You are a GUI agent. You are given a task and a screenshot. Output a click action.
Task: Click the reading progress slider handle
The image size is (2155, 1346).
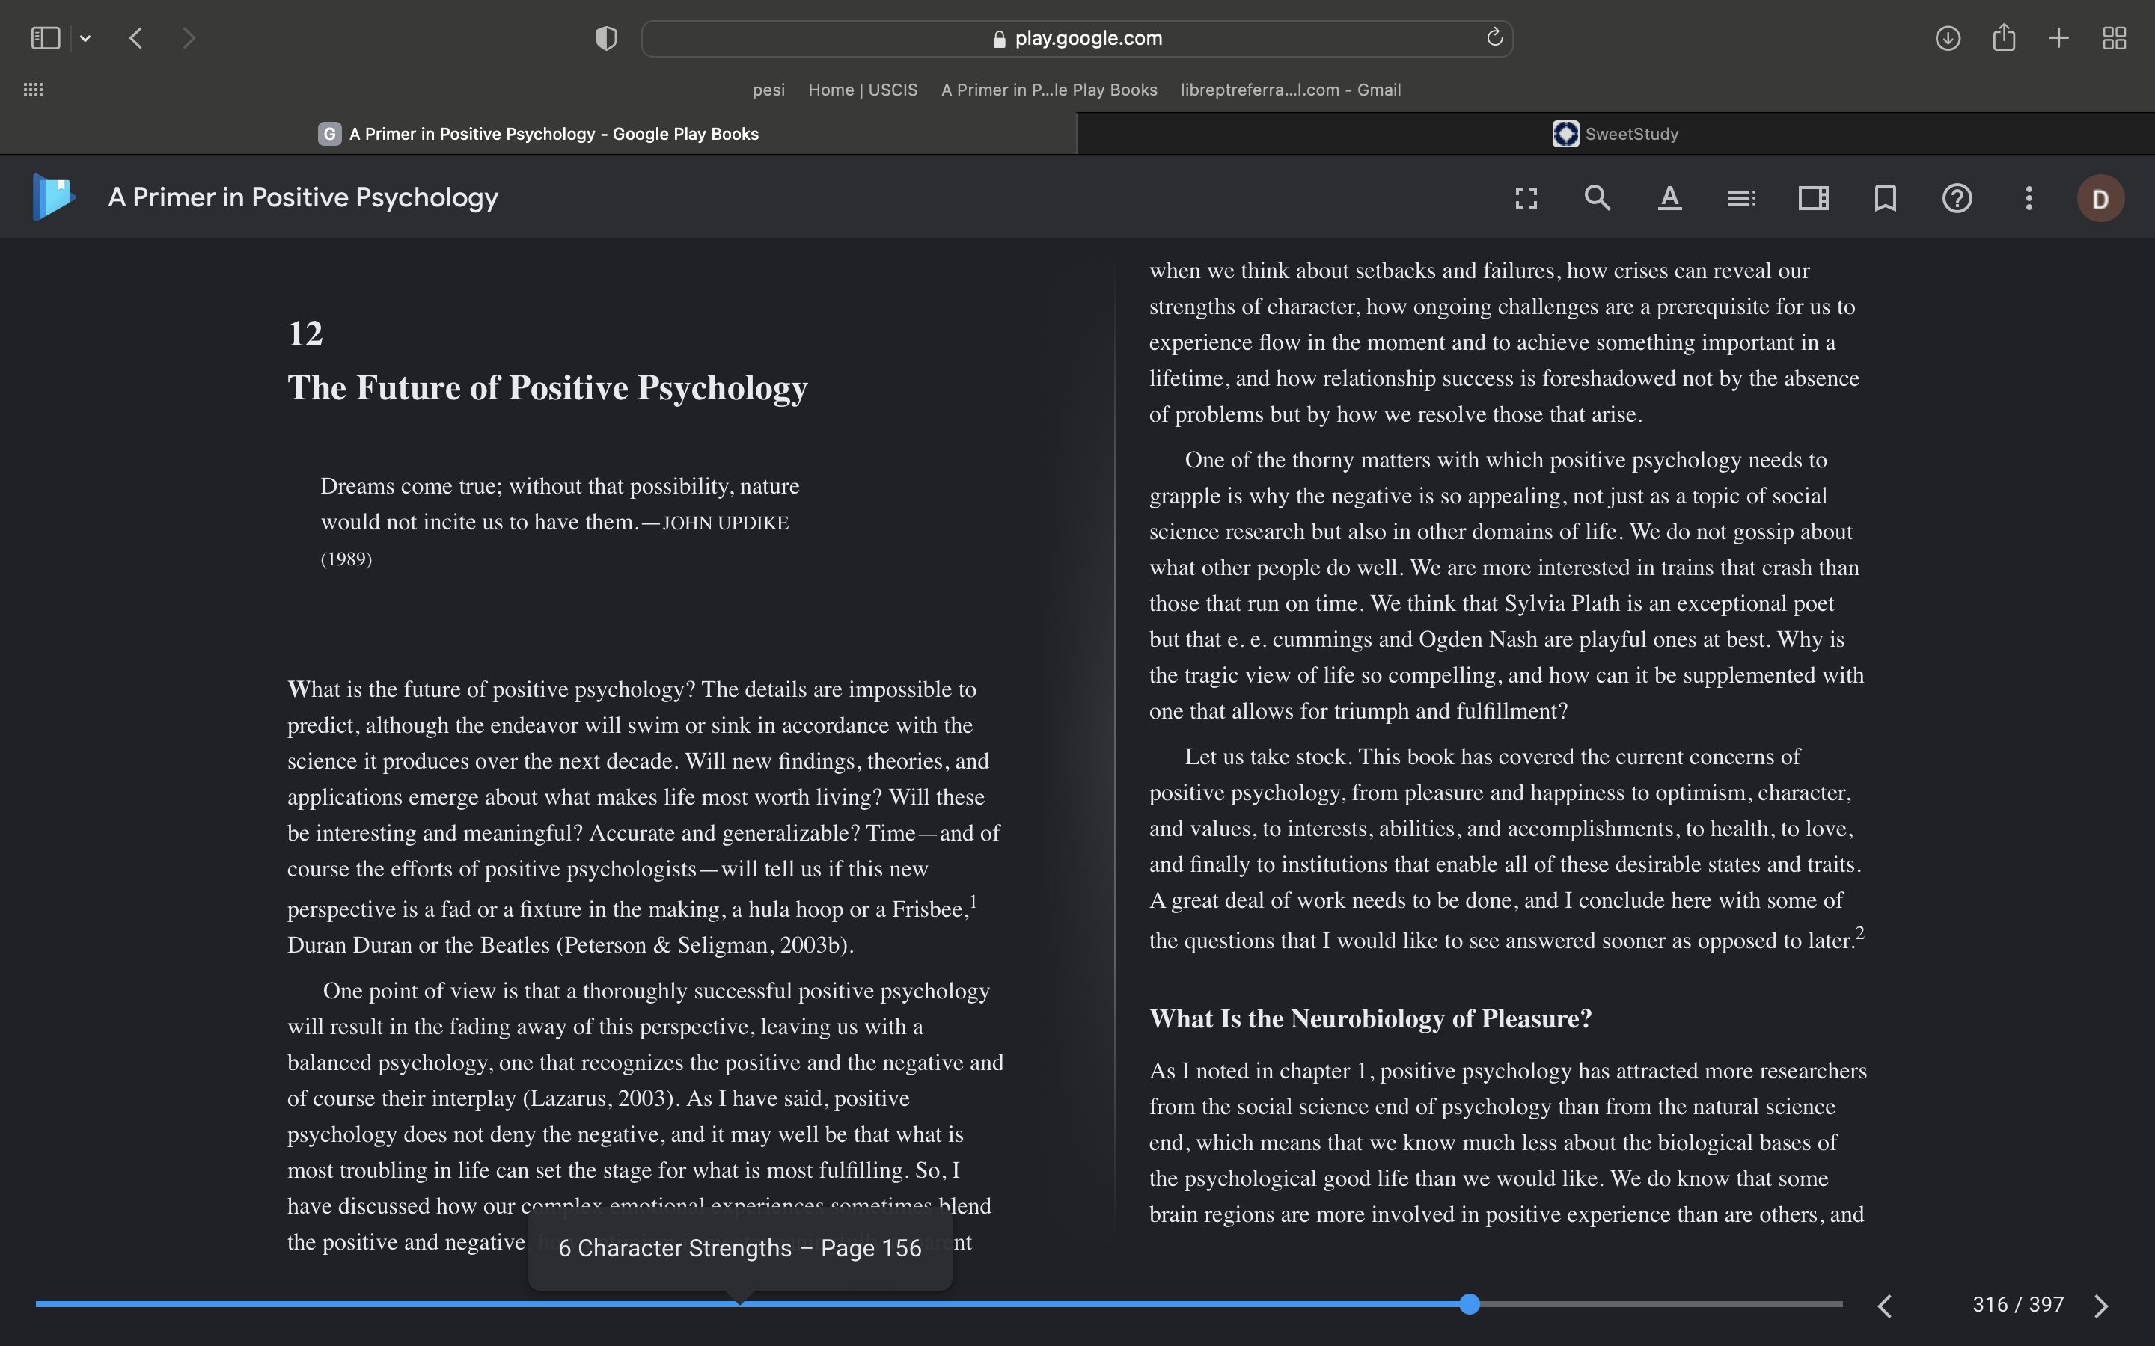tap(1470, 1304)
